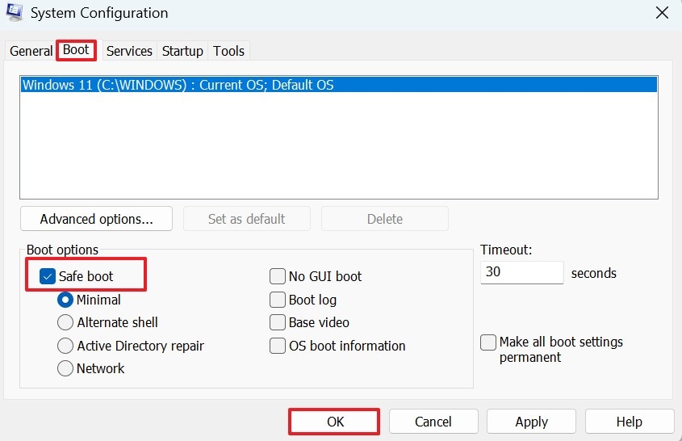Click the System Configuration title bar icon
The width and height of the screenshot is (682, 441).
pyautogui.click(x=14, y=13)
